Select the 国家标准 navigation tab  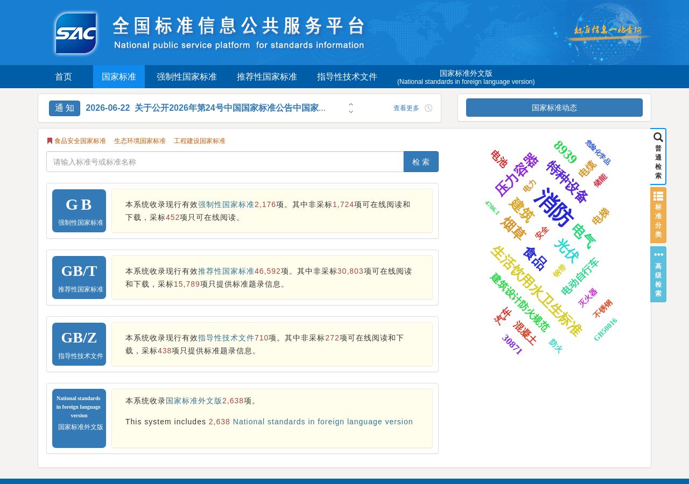click(x=119, y=77)
